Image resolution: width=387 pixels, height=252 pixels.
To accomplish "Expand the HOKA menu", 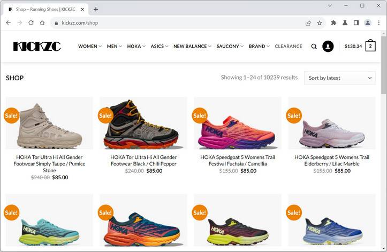I will tap(136, 47).
